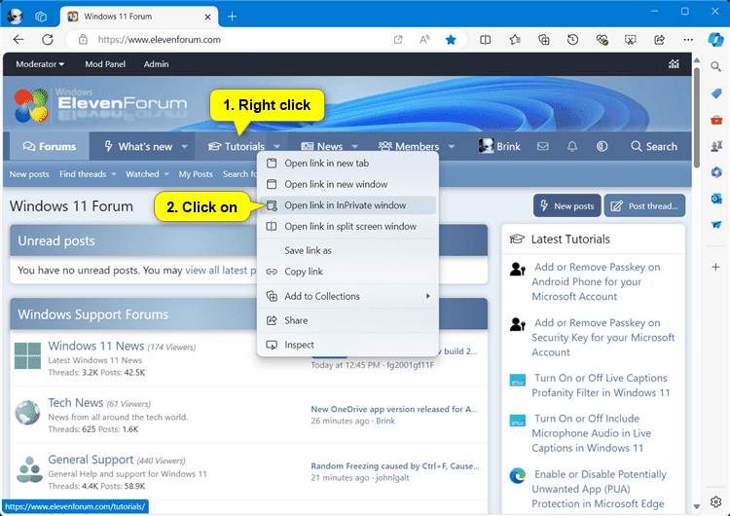The width and height of the screenshot is (730, 516).
Task: Click the page vertical scrollbar
Action: pyautogui.click(x=697, y=118)
